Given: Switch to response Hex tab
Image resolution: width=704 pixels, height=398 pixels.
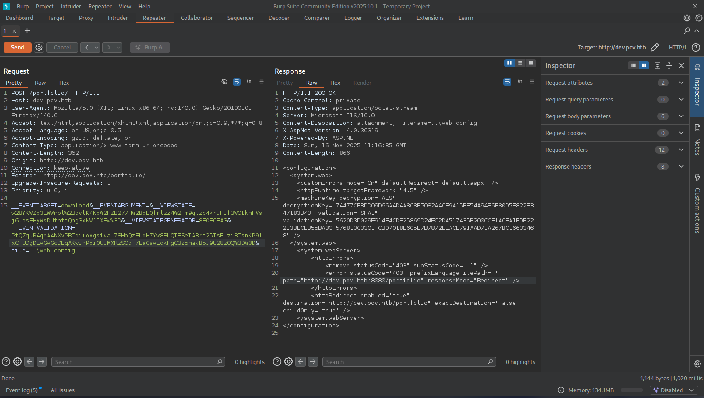Looking at the screenshot, I should [x=335, y=83].
